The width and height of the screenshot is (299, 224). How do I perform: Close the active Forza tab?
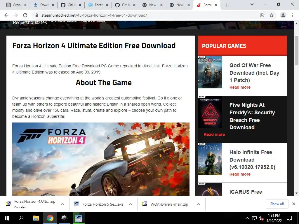pos(216,5)
